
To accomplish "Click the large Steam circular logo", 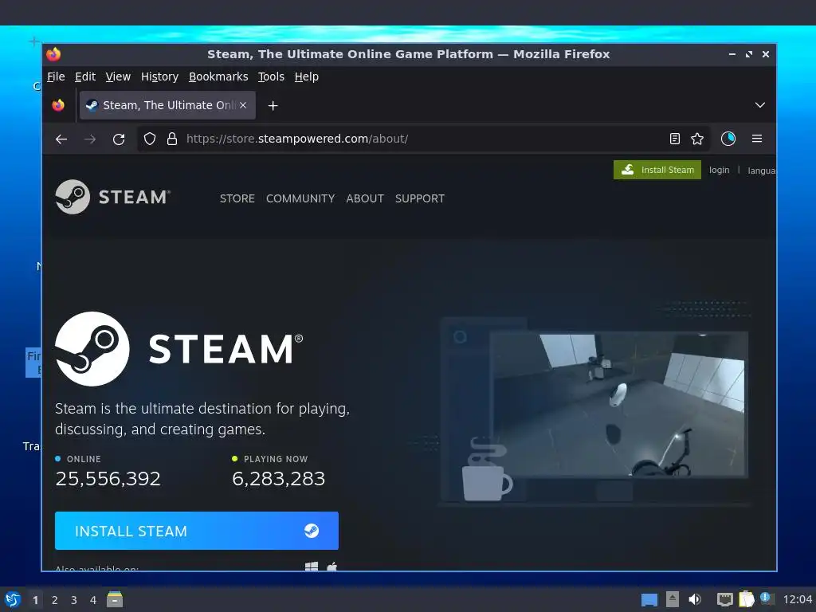I will click(x=92, y=349).
